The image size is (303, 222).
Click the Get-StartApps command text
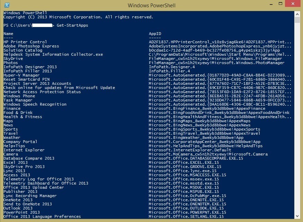coord(72,25)
